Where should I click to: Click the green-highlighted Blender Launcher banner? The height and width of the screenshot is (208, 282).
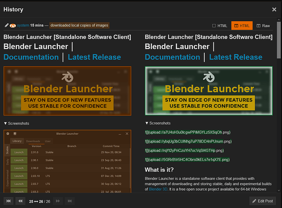tap(208, 91)
